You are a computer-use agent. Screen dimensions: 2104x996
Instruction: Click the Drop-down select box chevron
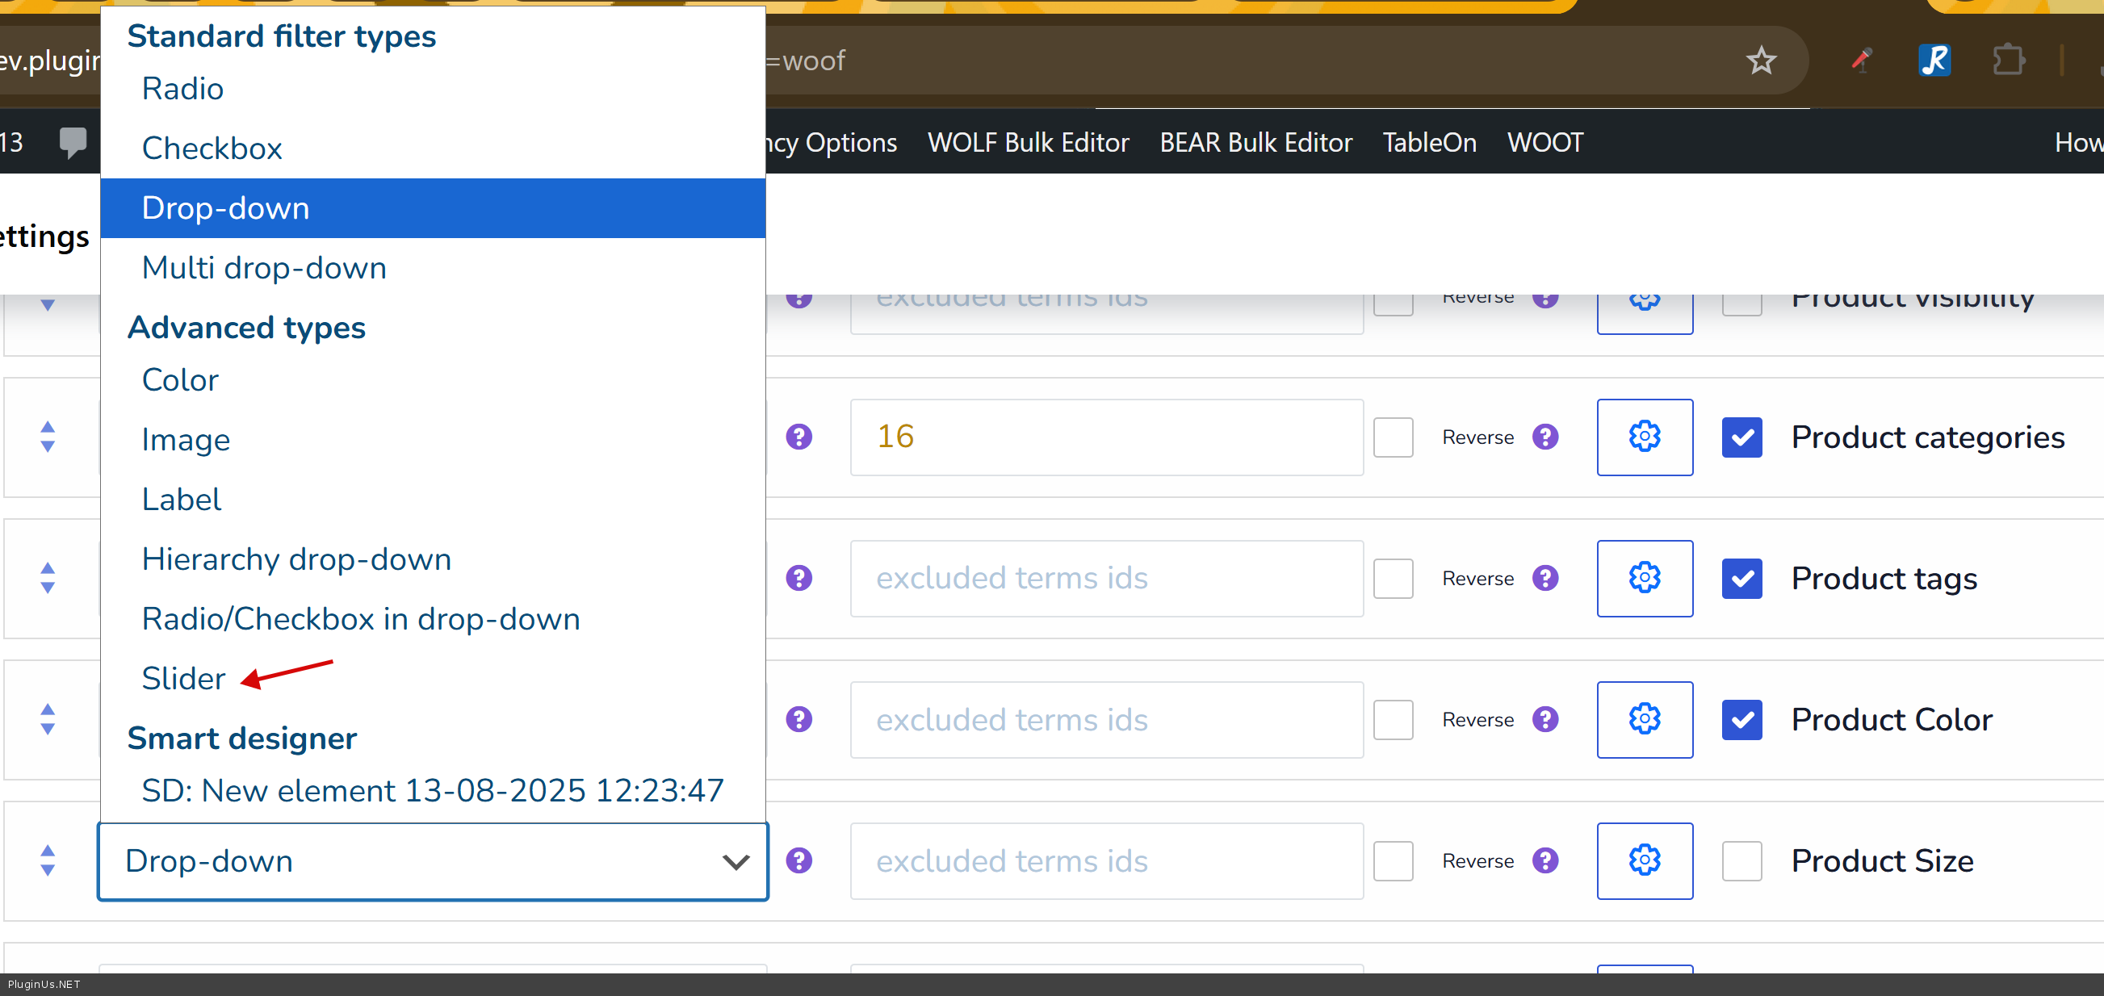coord(735,861)
